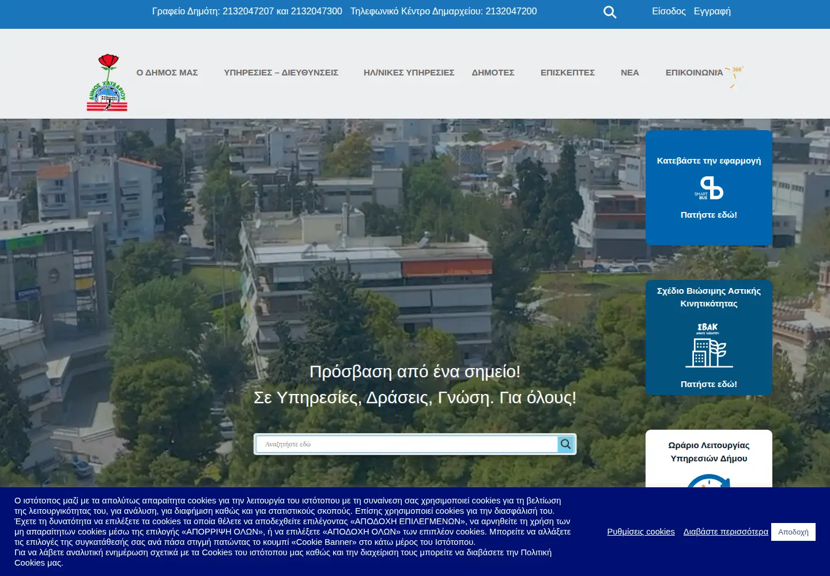Image resolution: width=830 pixels, height=576 pixels.
Task: Click the Εγγραφή register link
Action: tap(712, 12)
